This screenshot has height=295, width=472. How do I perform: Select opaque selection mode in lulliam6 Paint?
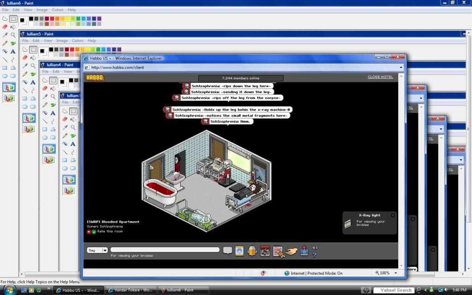coord(9,87)
